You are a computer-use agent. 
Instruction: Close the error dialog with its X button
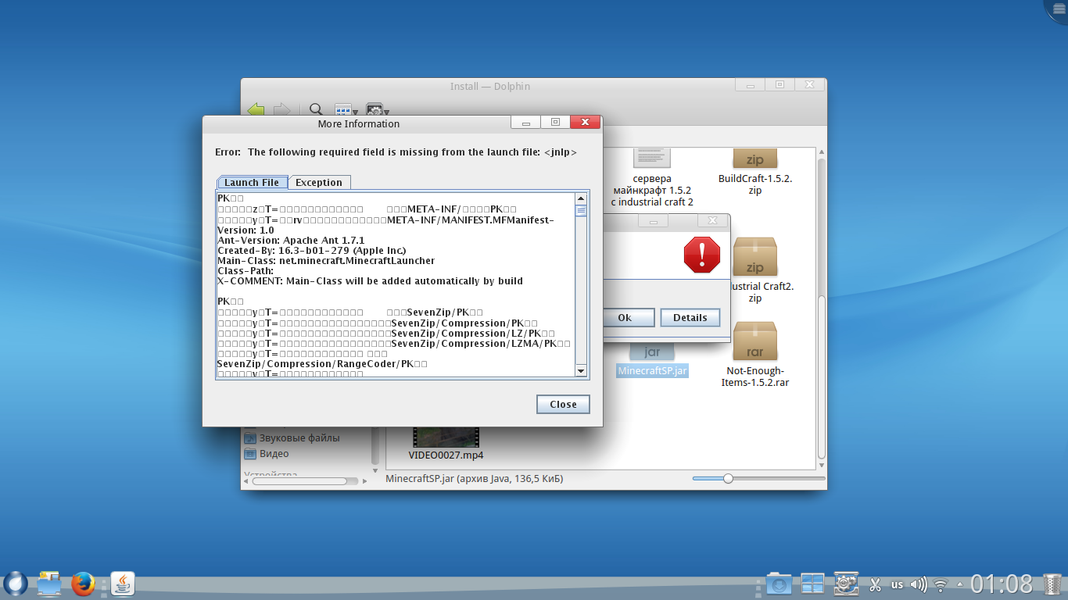712,220
